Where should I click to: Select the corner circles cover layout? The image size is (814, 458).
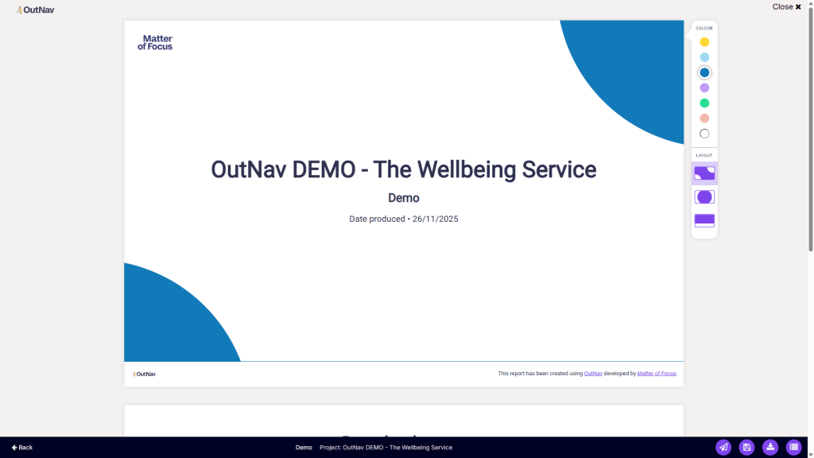coord(704,173)
